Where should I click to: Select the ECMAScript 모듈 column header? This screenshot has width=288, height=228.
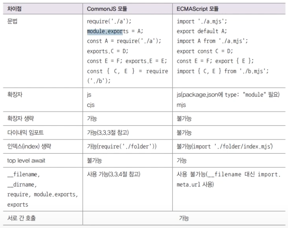click(198, 9)
